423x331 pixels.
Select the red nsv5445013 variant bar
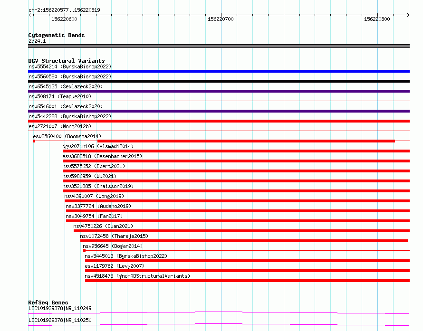[x=247, y=261]
